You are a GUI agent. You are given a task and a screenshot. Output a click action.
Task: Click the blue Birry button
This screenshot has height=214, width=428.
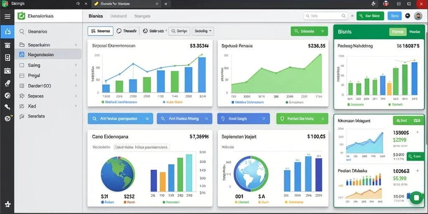tap(395, 16)
